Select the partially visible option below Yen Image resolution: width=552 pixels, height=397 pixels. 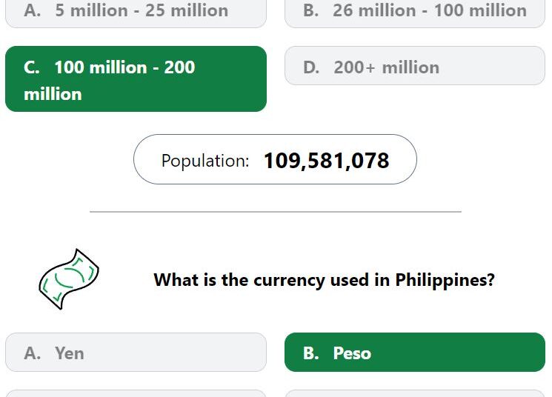tap(136, 393)
